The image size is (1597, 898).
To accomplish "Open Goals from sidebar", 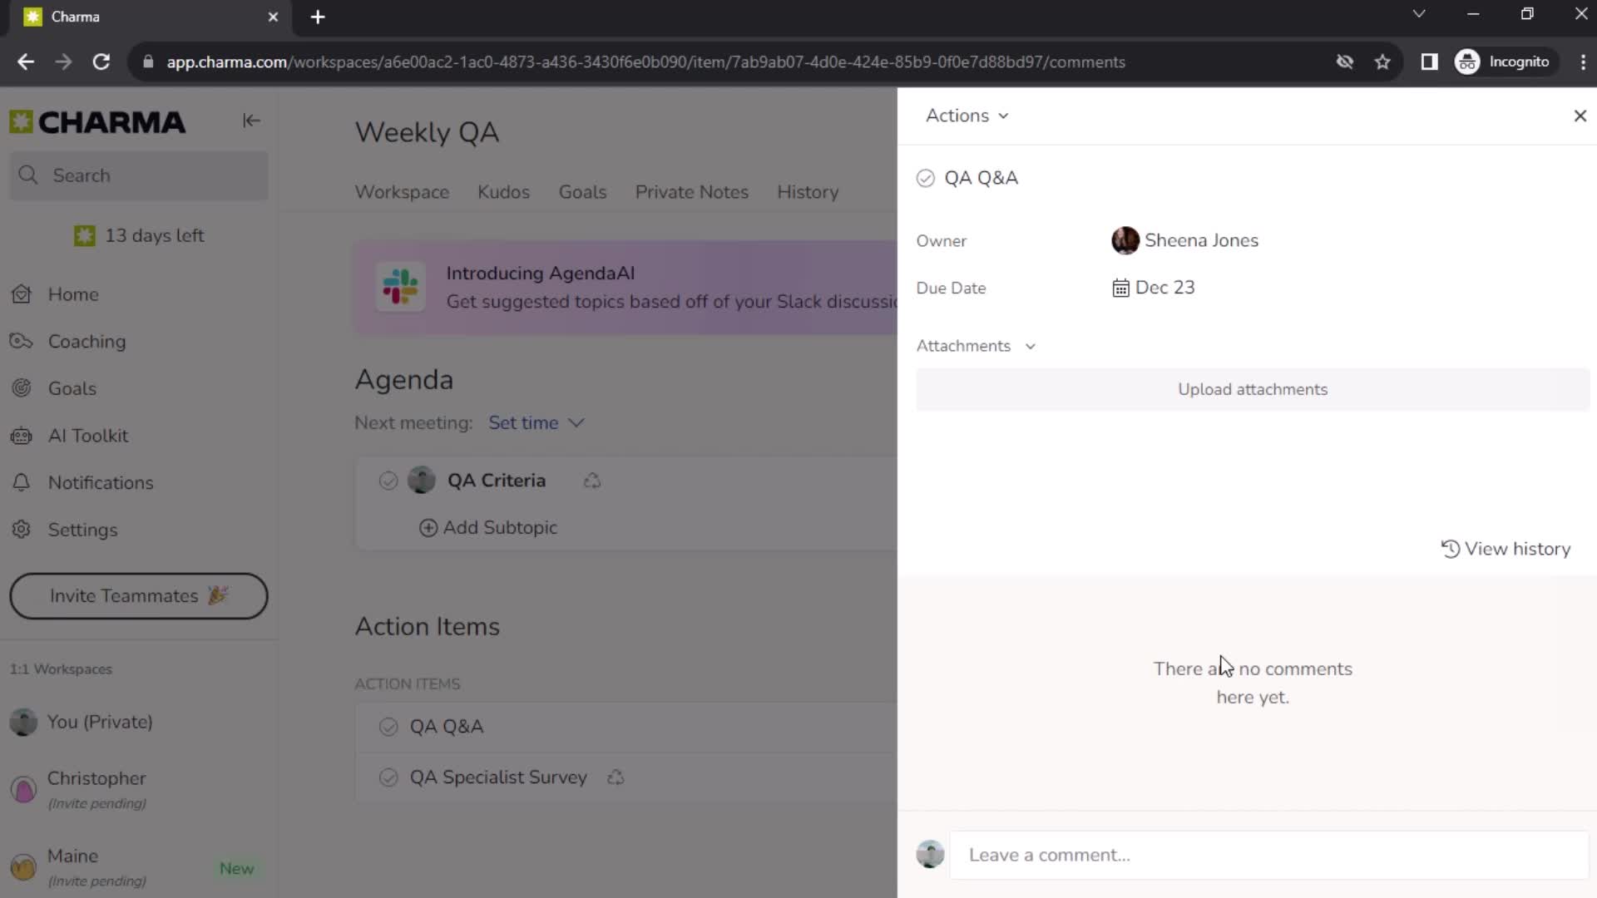I will [x=72, y=389].
